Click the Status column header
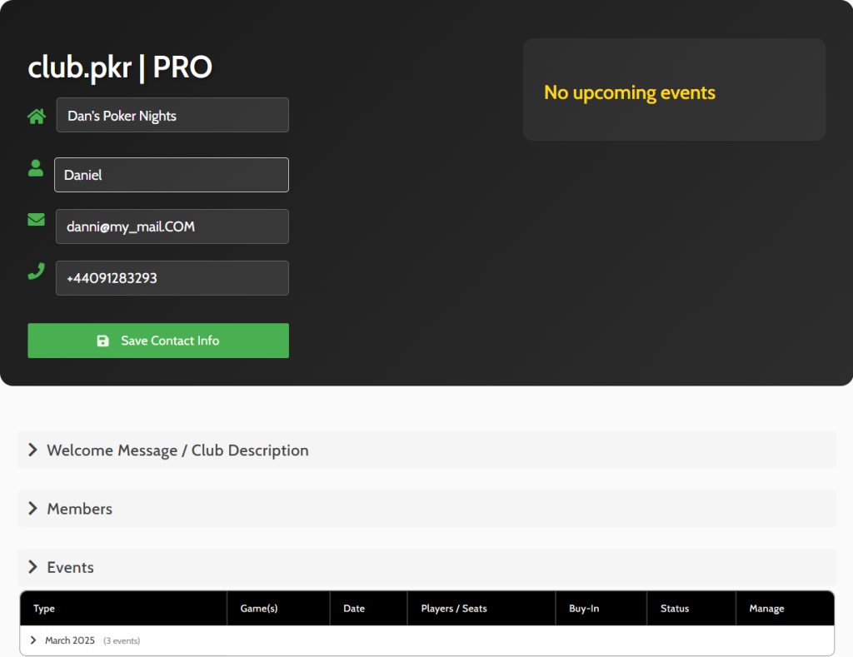 [675, 609]
